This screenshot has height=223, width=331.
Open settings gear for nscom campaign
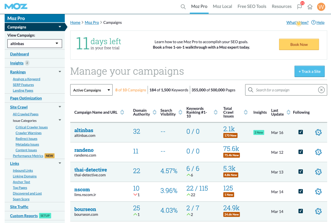[318, 192]
